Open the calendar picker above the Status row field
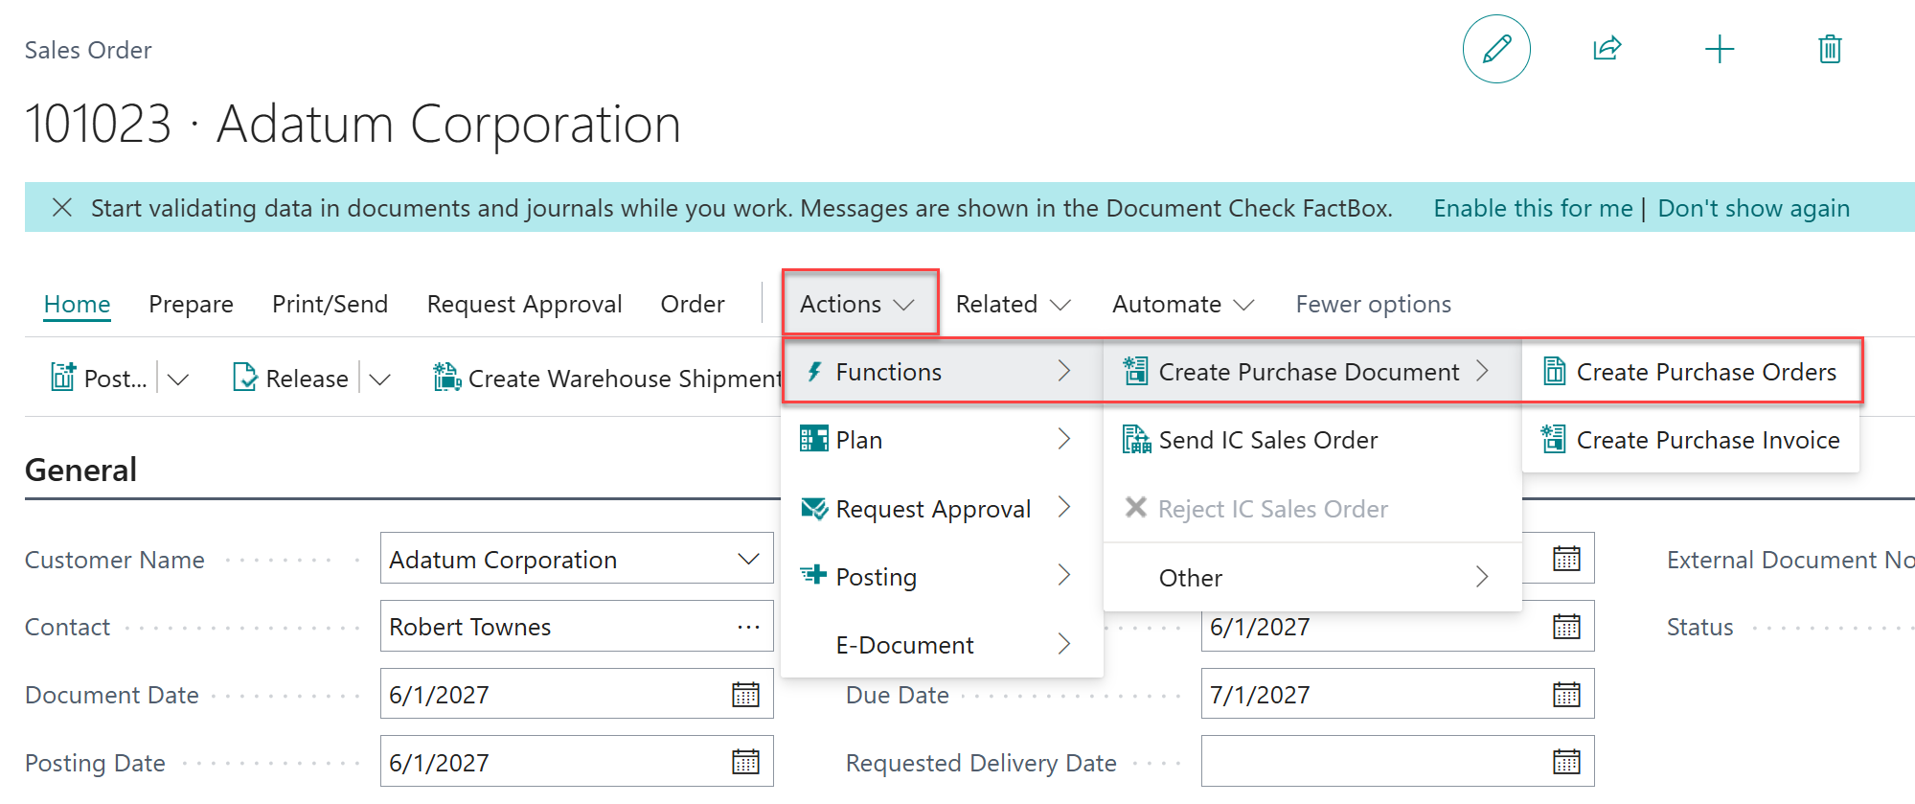Viewport: 1915px width, 804px height. [1566, 558]
